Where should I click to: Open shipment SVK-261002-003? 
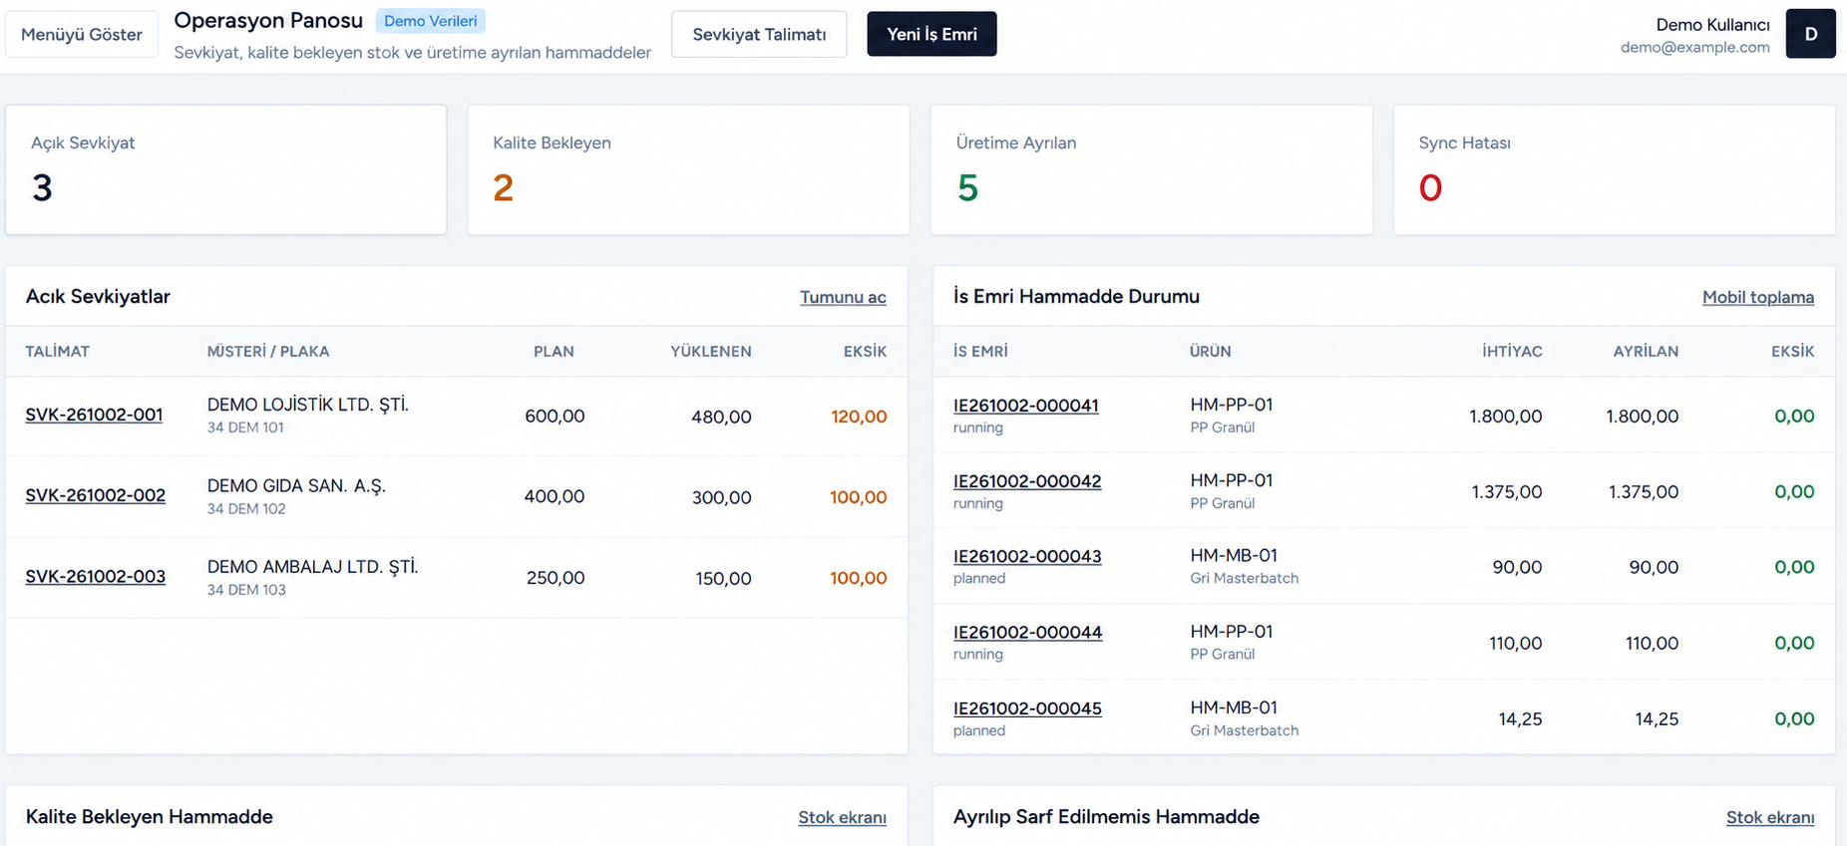(95, 576)
